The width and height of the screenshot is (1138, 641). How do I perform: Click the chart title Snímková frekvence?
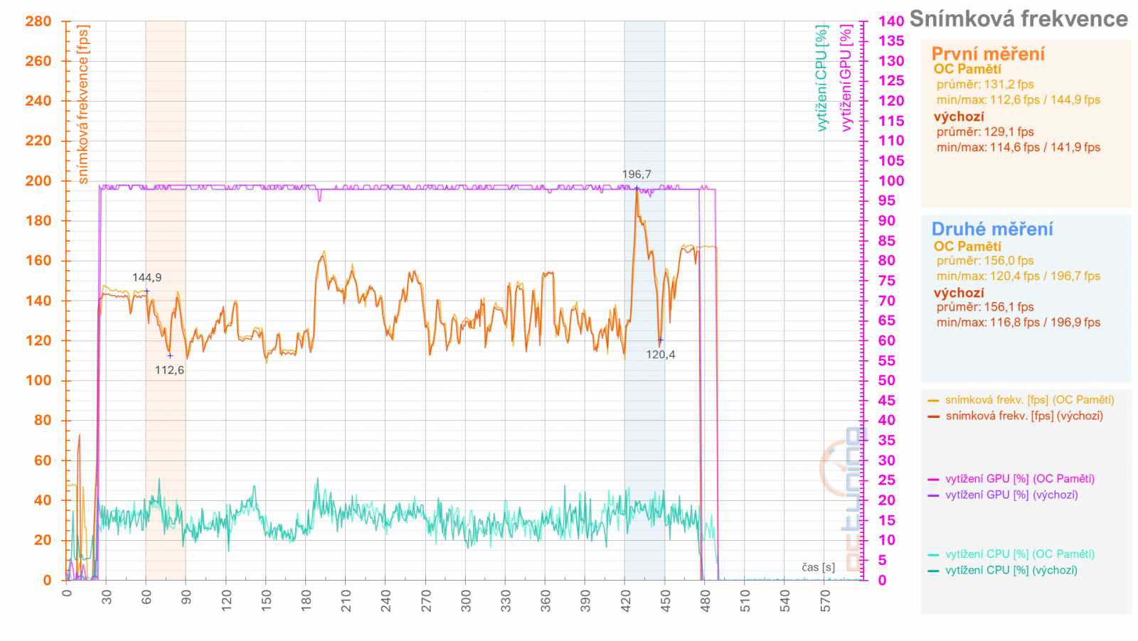[1019, 18]
